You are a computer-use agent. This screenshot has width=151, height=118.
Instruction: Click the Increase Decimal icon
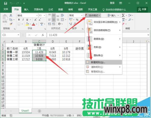[71, 24]
